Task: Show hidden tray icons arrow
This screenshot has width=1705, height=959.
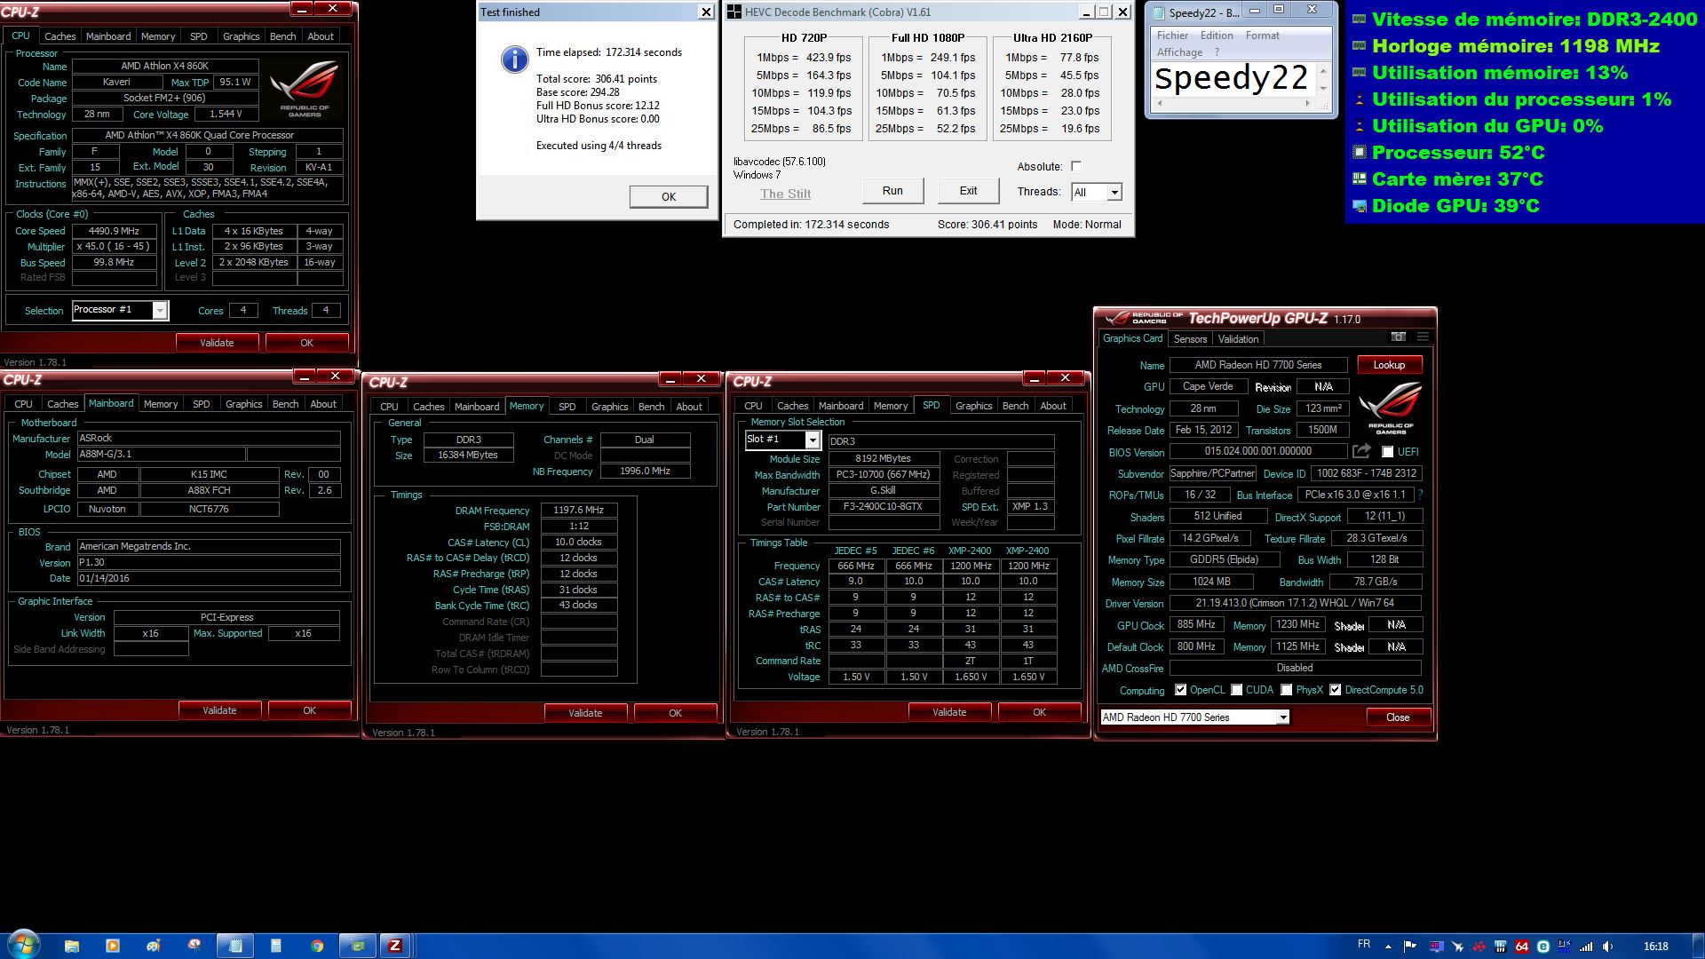Action: tap(1388, 947)
